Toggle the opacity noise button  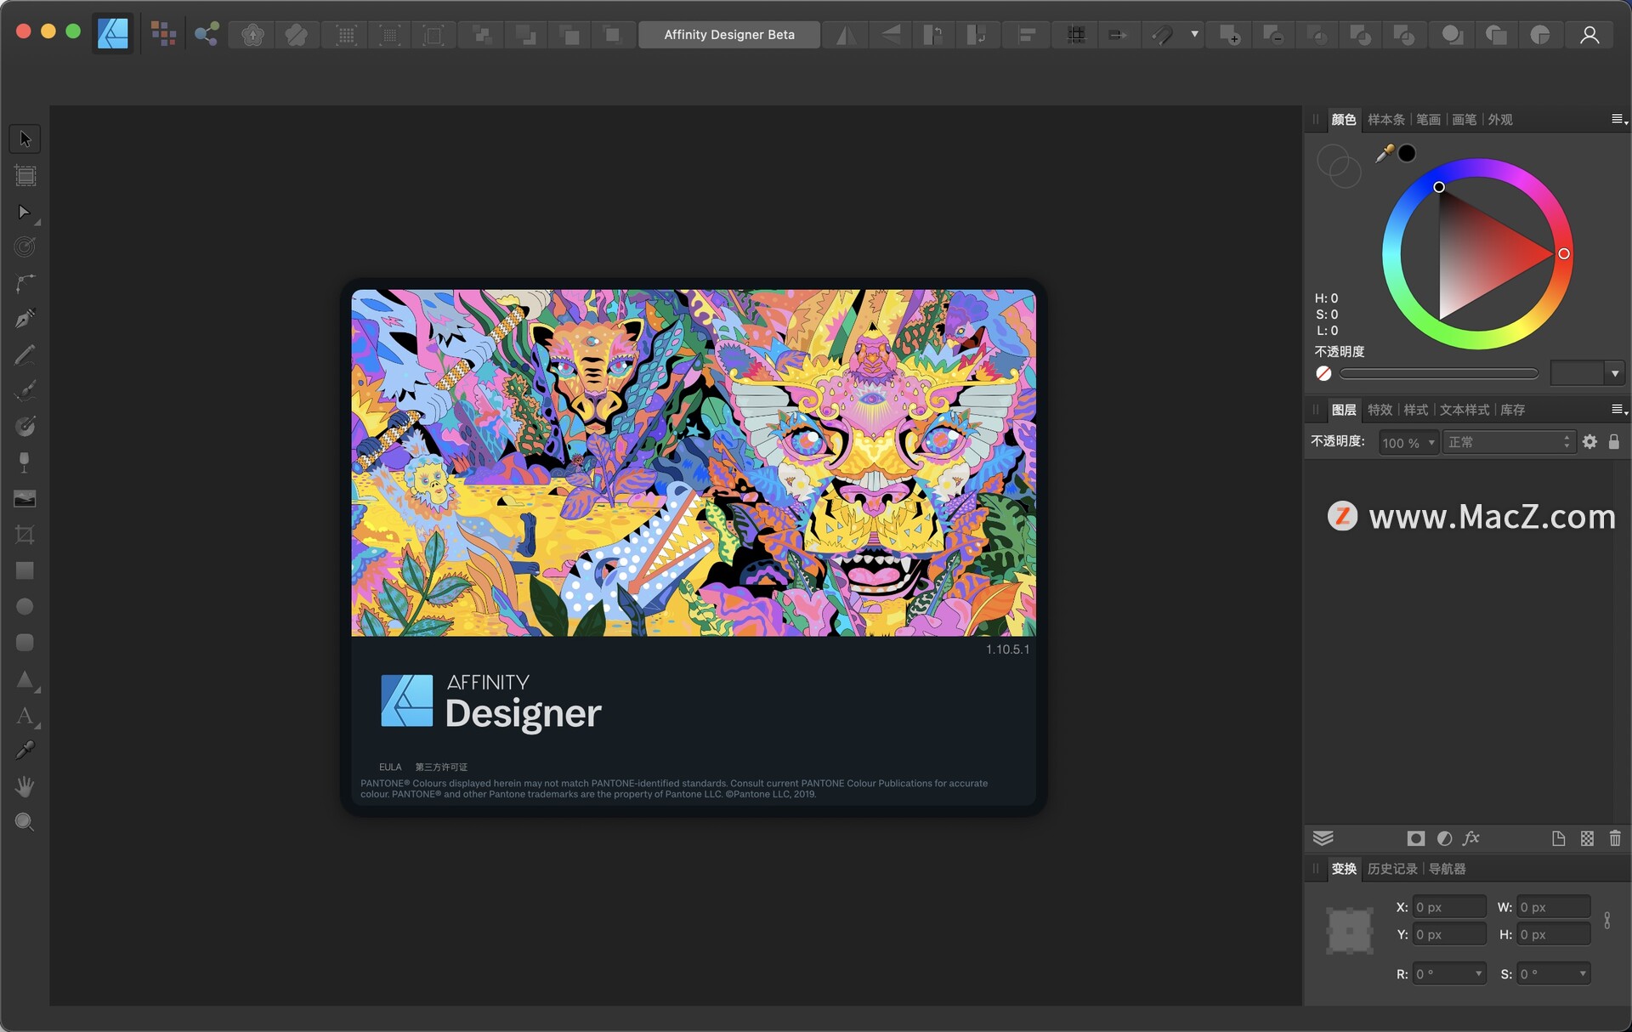(1323, 373)
